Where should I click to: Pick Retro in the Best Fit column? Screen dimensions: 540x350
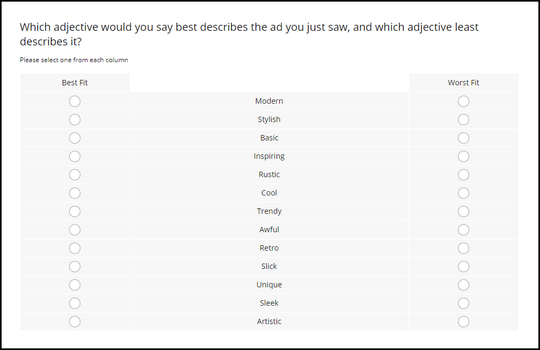point(75,248)
